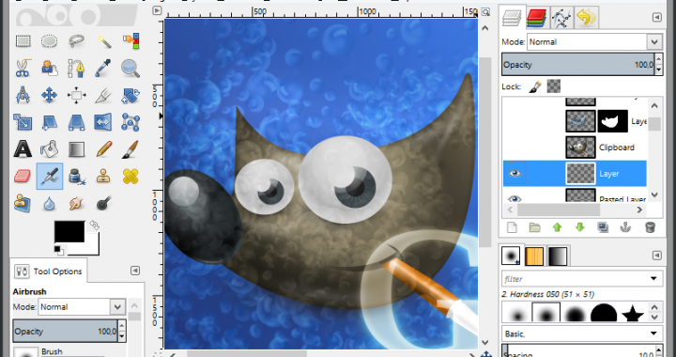Image resolution: width=676 pixels, height=357 pixels.
Task: Hide the Pasted Layer via its eye icon
Action: (515, 198)
